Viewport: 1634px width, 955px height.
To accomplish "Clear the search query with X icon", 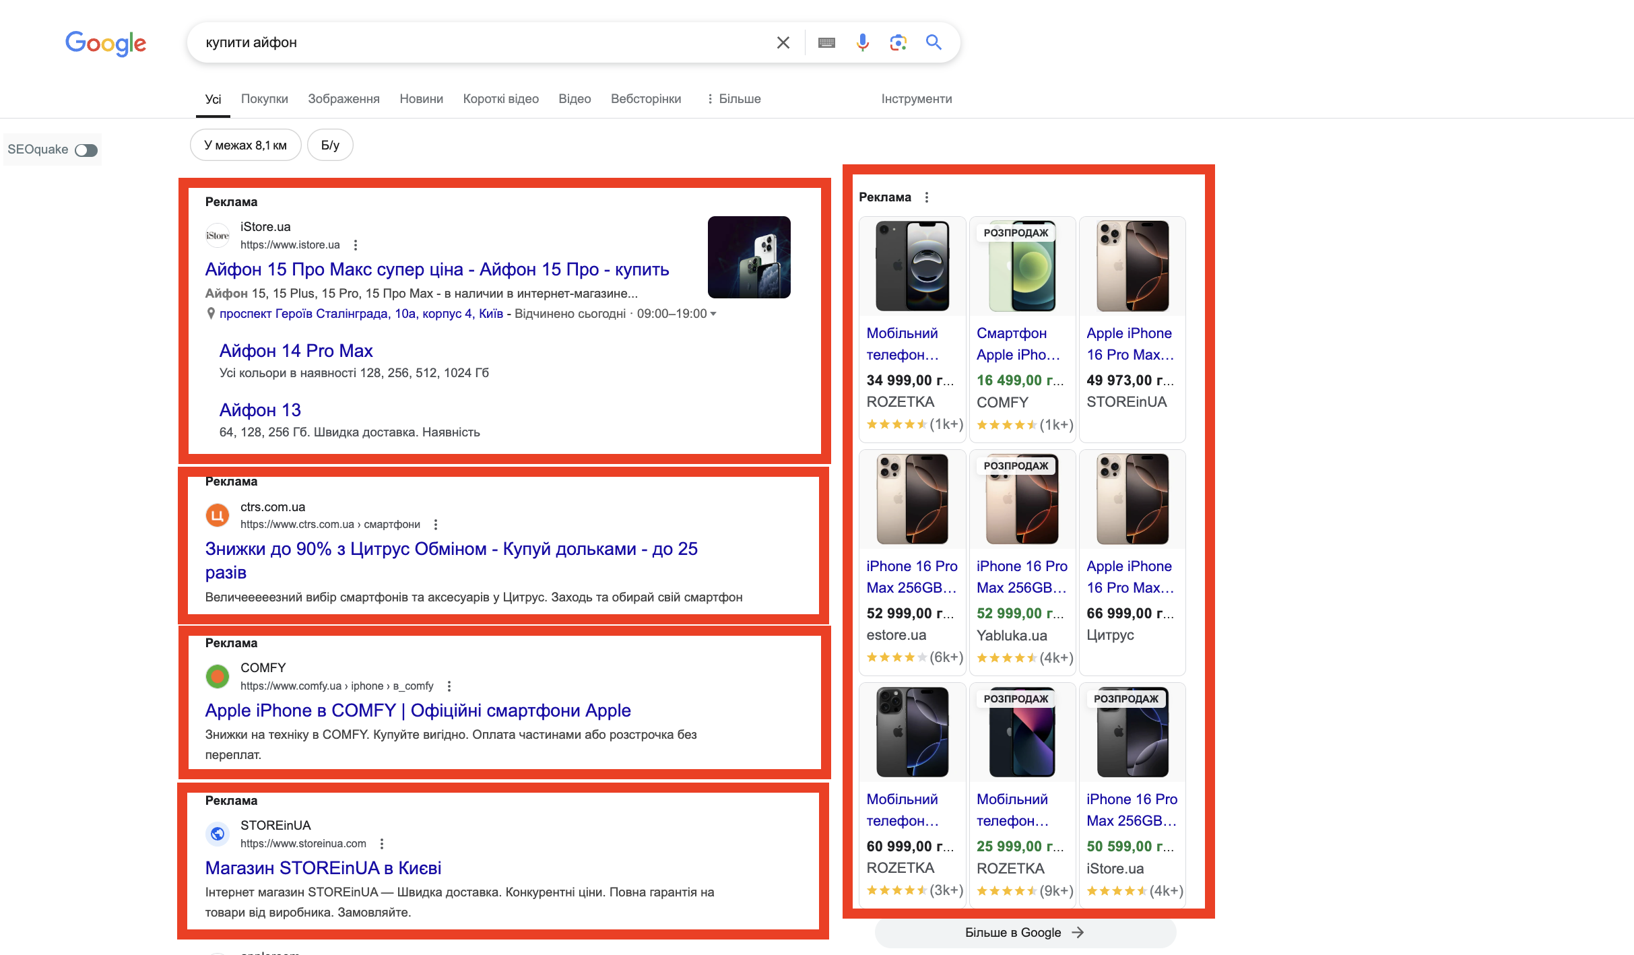I will [783, 42].
